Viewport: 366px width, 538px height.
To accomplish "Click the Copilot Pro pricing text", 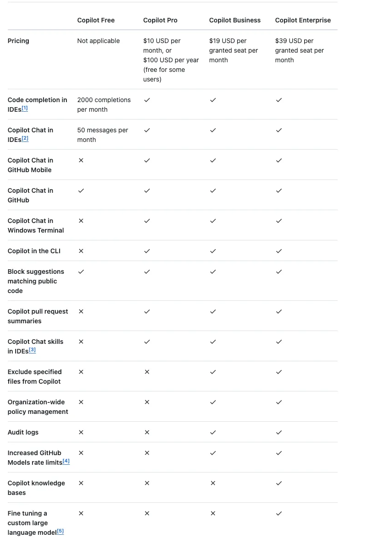I will 171,60.
